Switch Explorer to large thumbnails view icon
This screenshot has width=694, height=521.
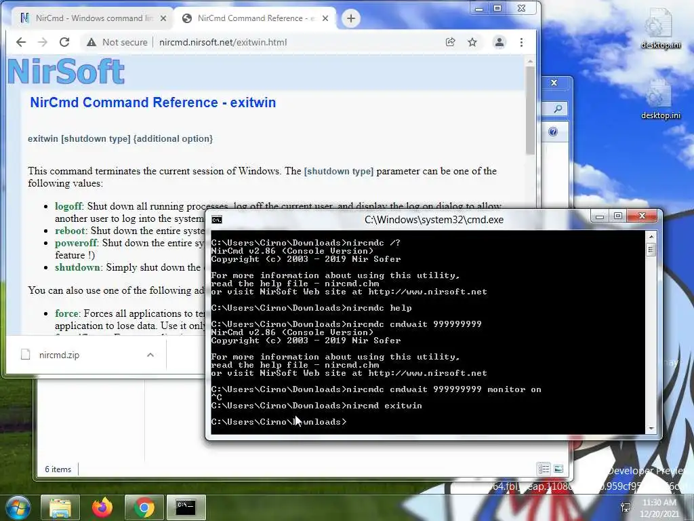(558, 469)
